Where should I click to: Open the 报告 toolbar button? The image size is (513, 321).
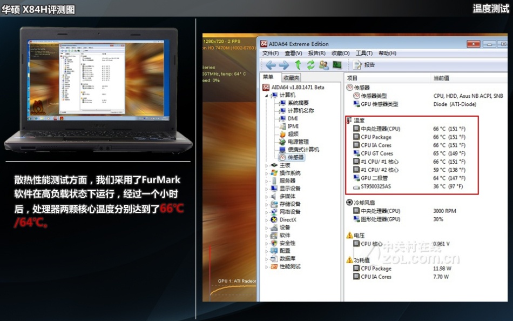364,65
